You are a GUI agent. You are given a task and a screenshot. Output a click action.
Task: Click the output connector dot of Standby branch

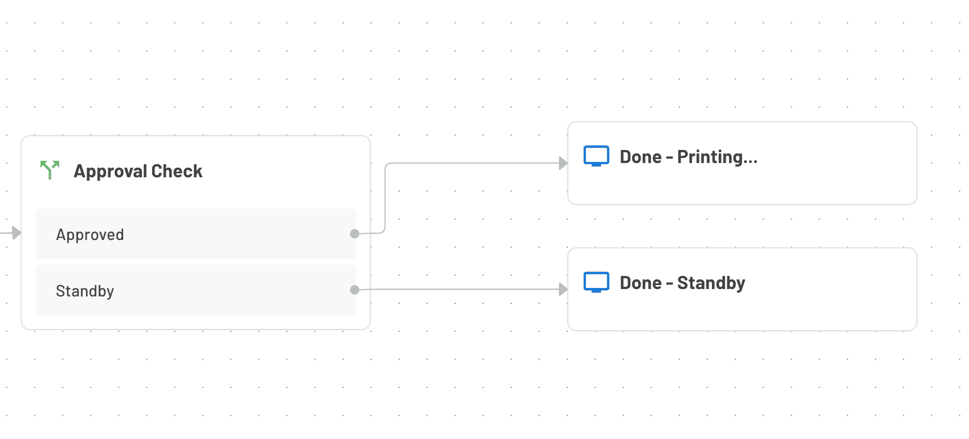[x=355, y=290]
